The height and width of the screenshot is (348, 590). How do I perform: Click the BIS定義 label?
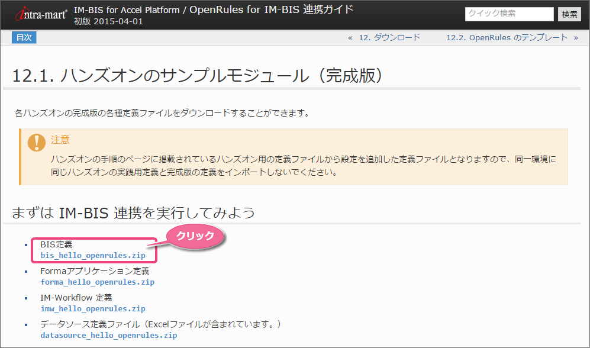point(56,244)
